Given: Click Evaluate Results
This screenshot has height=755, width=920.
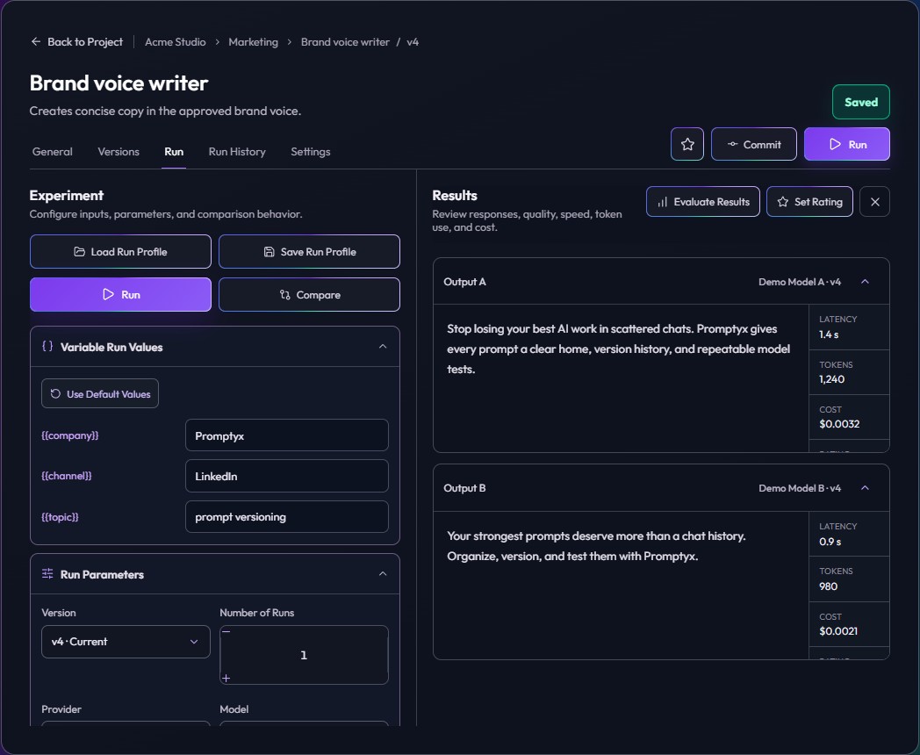Looking at the screenshot, I should pyautogui.click(x=703, y=202).
